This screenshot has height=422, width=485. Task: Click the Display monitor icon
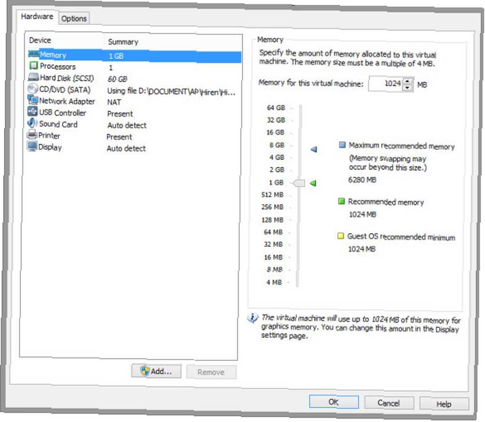32,146
